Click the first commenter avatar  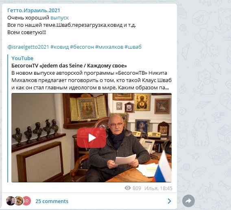click(11, 201)
